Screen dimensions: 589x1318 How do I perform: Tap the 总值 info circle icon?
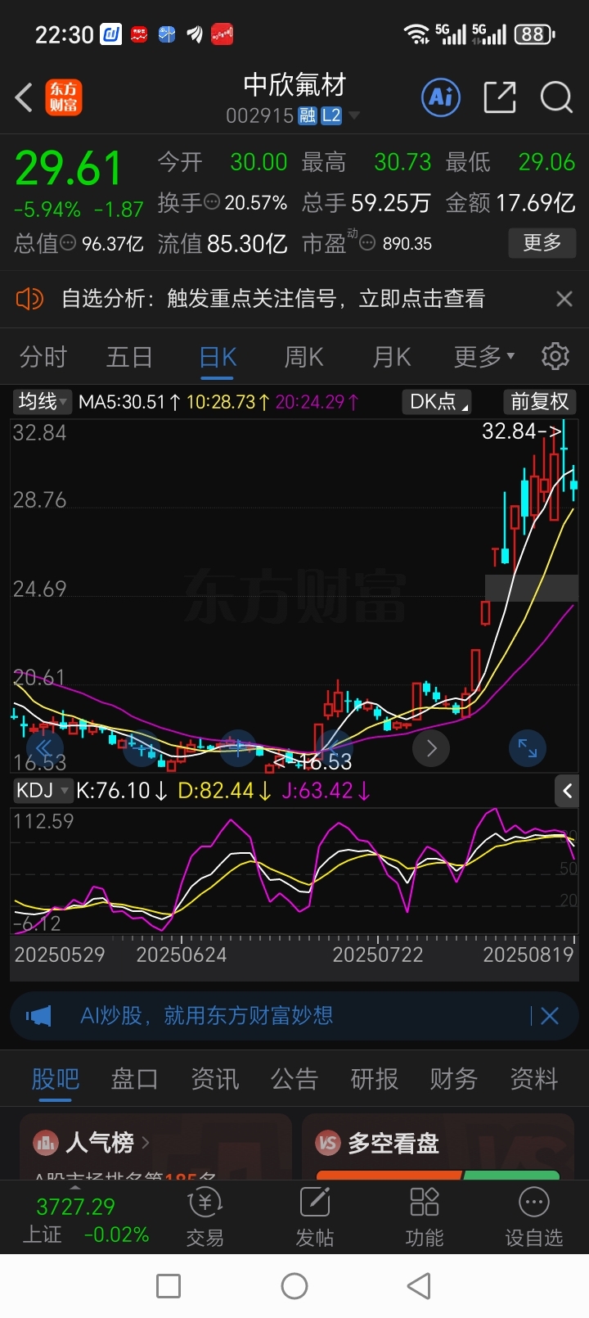click(x=68, y=243)
